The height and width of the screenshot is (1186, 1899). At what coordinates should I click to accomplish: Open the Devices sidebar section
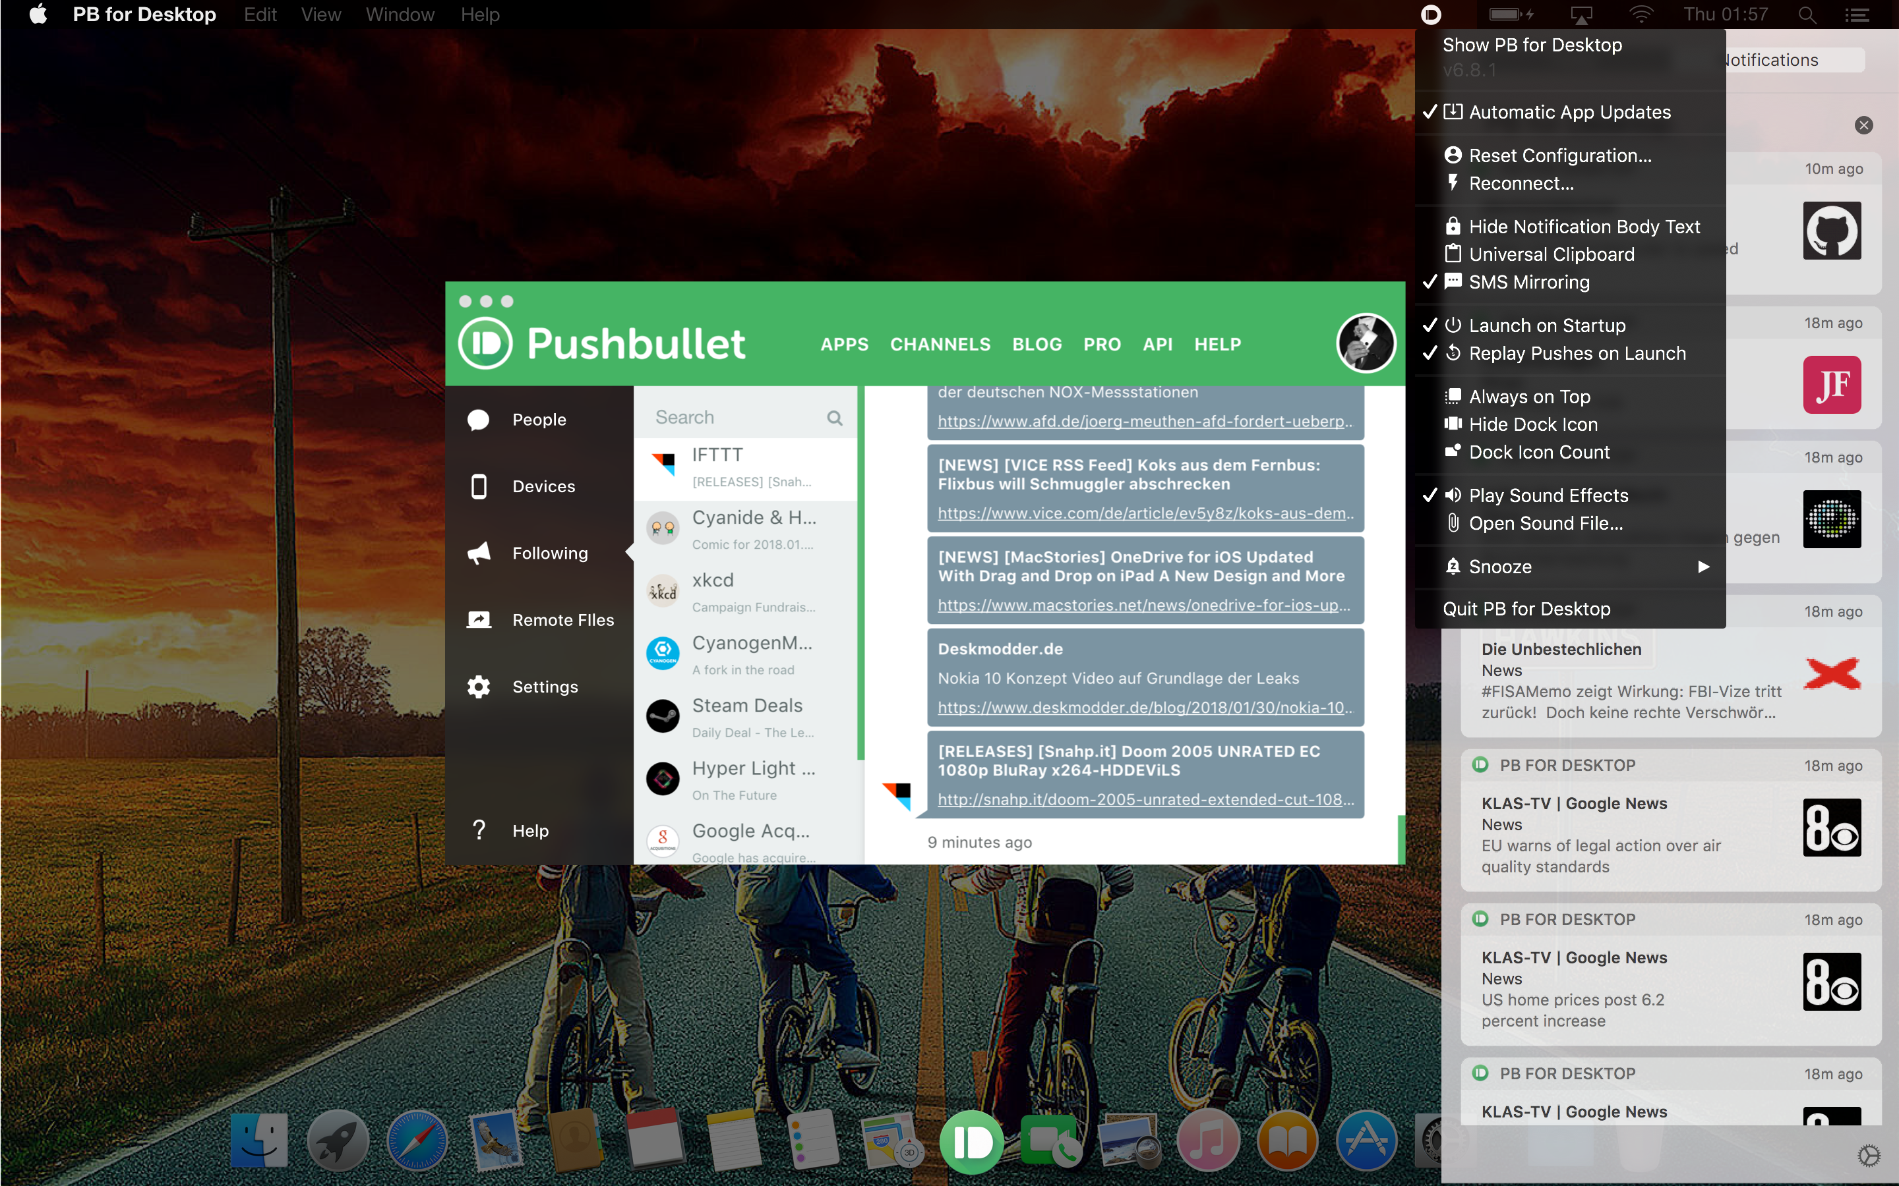point(543,486)
